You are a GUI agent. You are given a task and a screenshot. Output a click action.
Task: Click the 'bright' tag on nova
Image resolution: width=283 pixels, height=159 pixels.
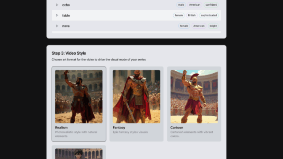pos(213,26)
